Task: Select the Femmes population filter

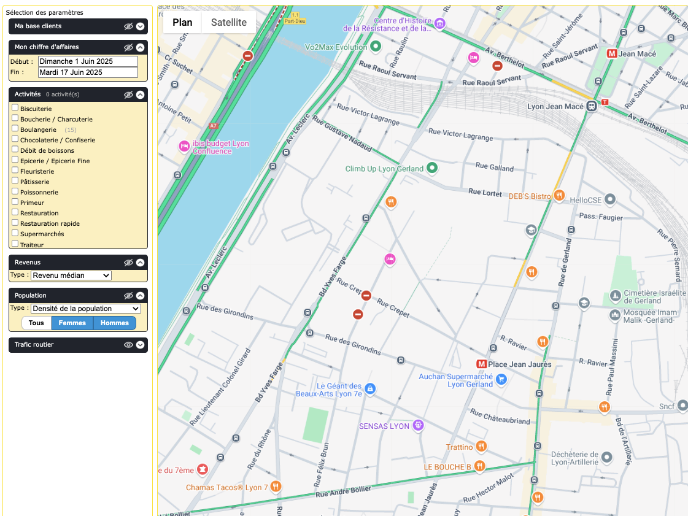Action: pos(72,323)
